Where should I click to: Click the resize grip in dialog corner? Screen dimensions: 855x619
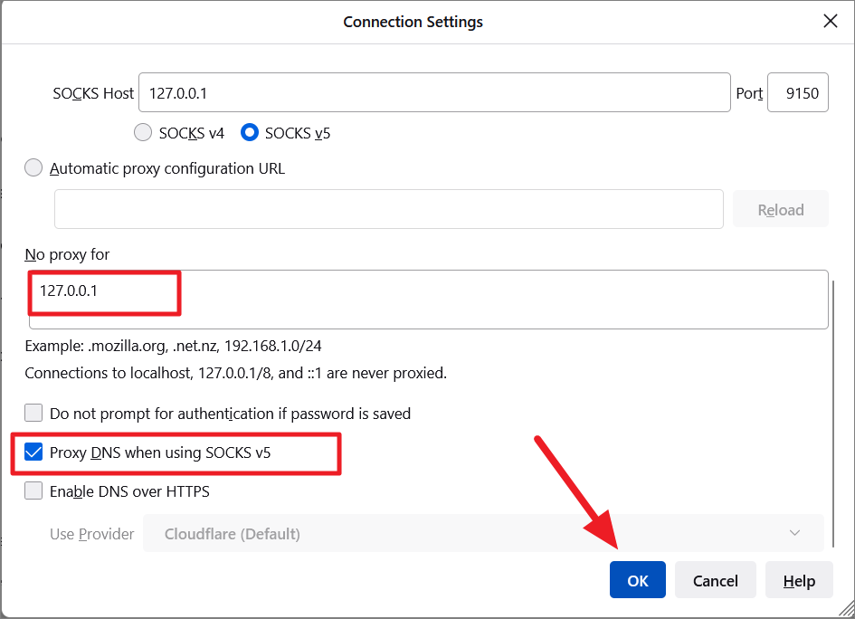846,610
